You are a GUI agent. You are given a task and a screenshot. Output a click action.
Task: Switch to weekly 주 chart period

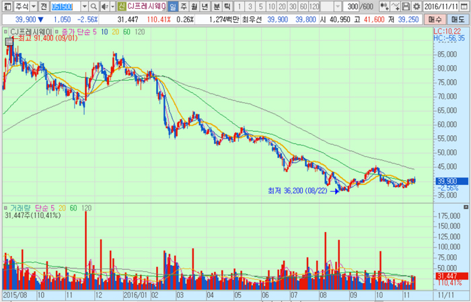click(x=184, y=6)
